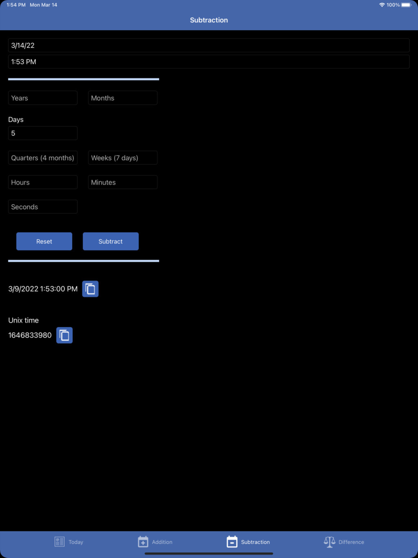Focus the Seconds input field
This screenshot has width=418, height=558.
pos(43,207)
